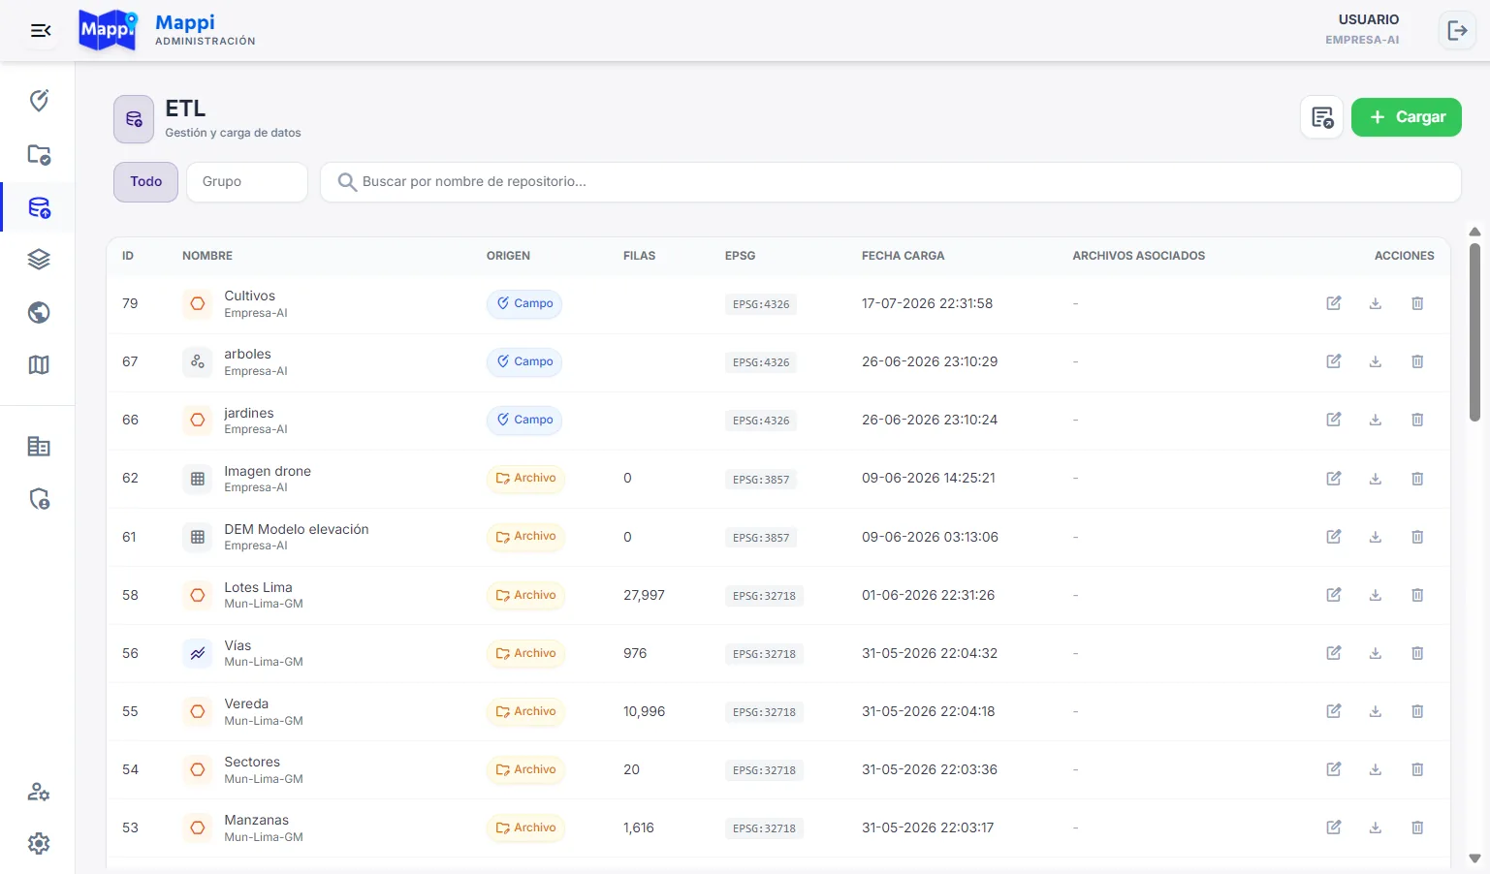1490x874 pixels.
Task: Click the FECHA CARGA column header
Action: [x=903, y=256]
